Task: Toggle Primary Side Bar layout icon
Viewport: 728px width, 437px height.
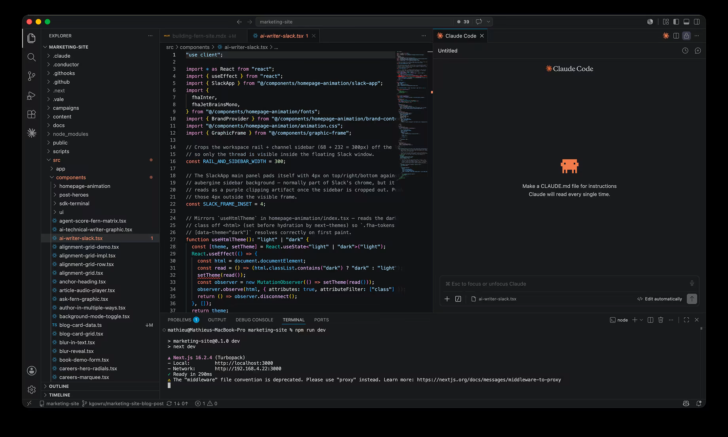Action: pyautogui.click(x=676, y=22)
